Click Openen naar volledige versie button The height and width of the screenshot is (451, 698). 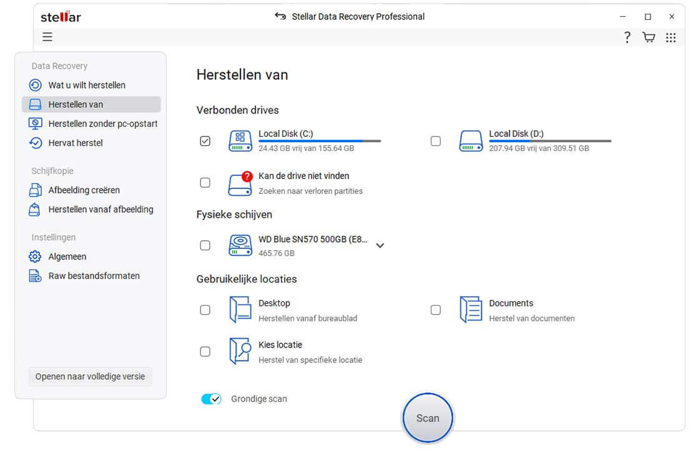pyautogui.click(x=90, y=377)
